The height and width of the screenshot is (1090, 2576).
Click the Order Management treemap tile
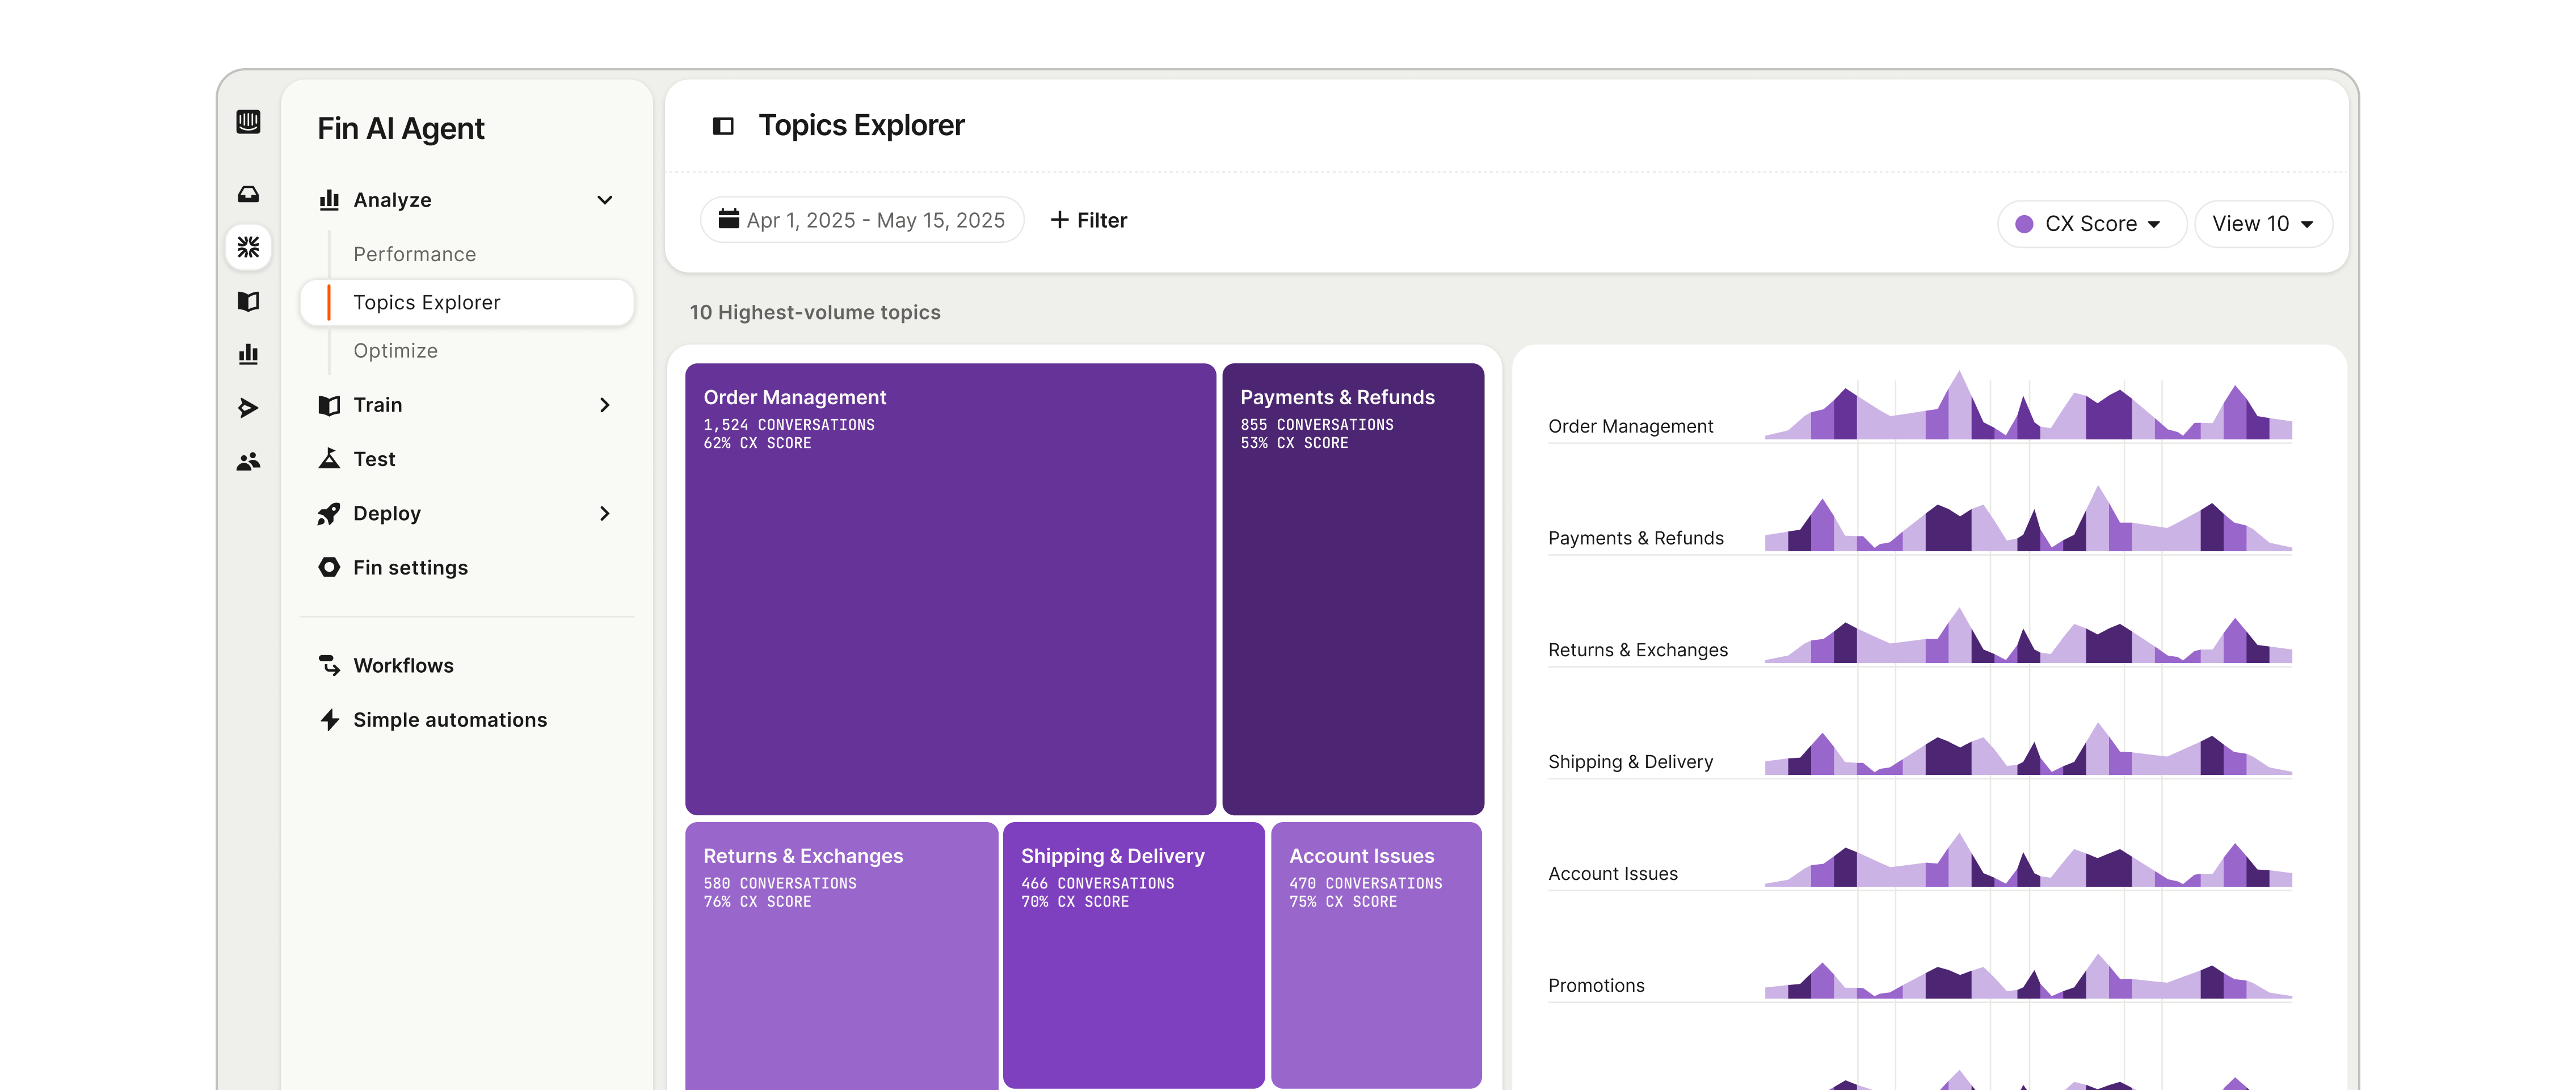pos(950,601)
